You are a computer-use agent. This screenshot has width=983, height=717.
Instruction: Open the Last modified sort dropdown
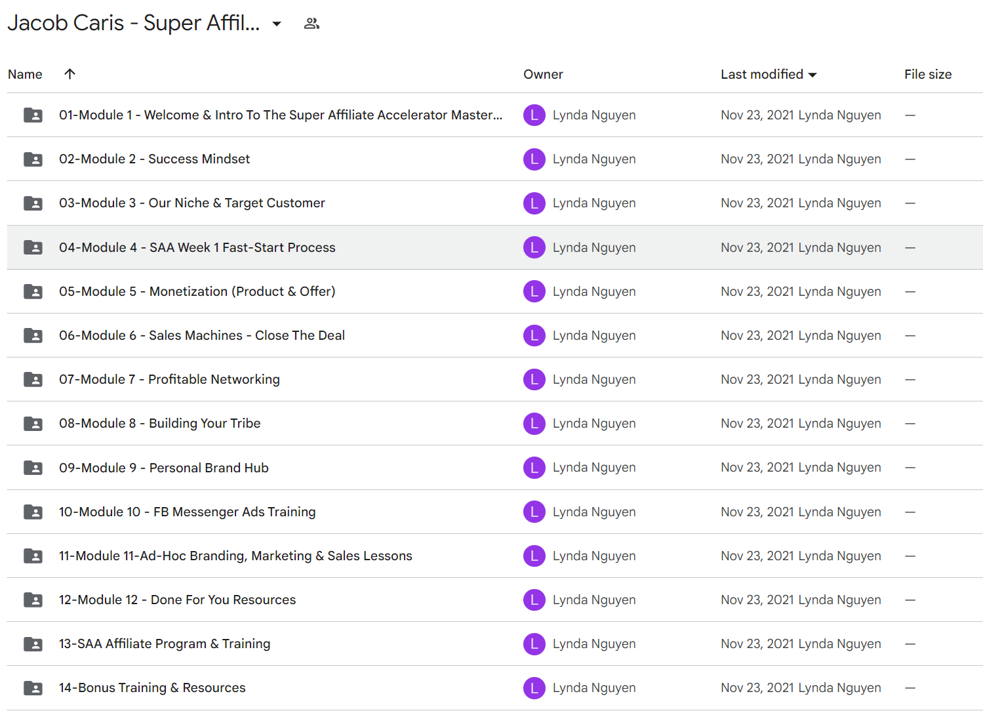pos(812,75)
